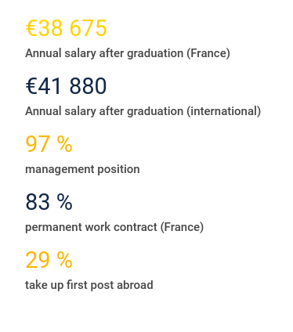Select the management position label
The height and width of the screenshot is (332, 293).
(x=82, y=169)
